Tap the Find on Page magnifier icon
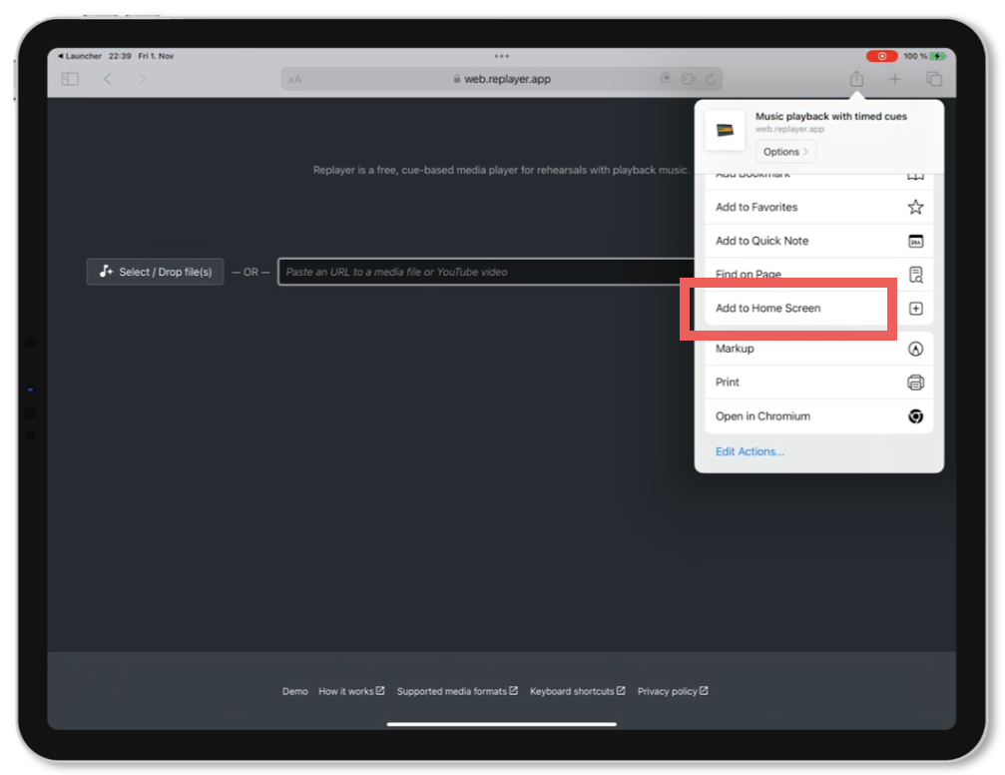This screenshot has width=1005, height=775. [x=915, y=275]
